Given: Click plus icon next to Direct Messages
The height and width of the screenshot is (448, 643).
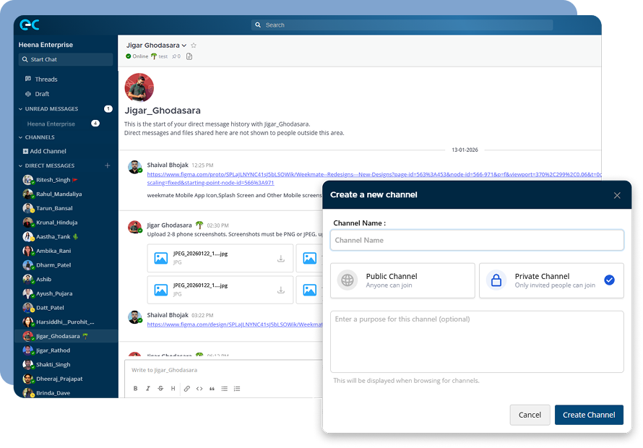Looking at the screenshot, I should [108, 165].
